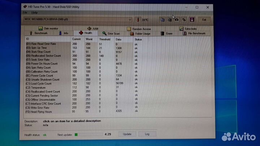This screenshot has width=260, height=146.
Task: Select the Health tab
Action: [86, 33]
